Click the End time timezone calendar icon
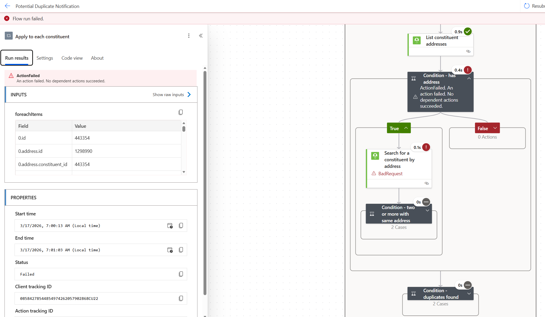This screenshot has height=317, width=545. 170,250
